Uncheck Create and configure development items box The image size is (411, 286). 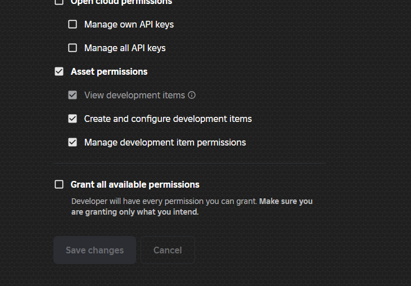pos(73,119)
